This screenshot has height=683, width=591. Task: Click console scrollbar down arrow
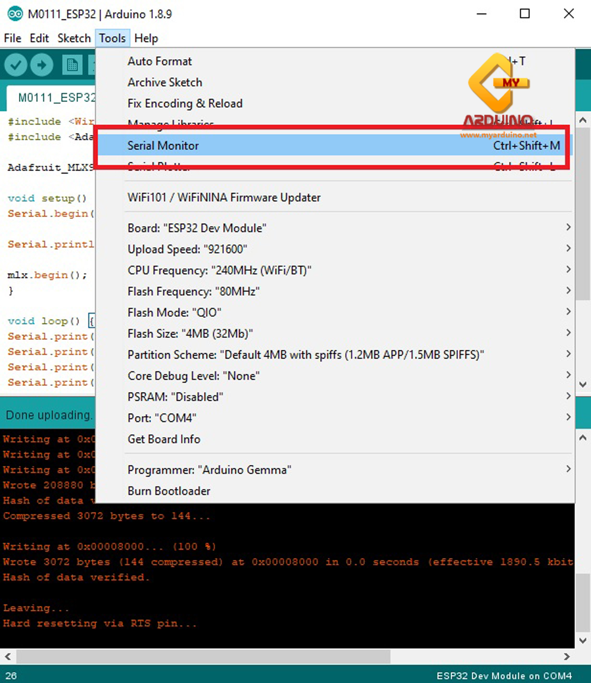coord(583,641)
